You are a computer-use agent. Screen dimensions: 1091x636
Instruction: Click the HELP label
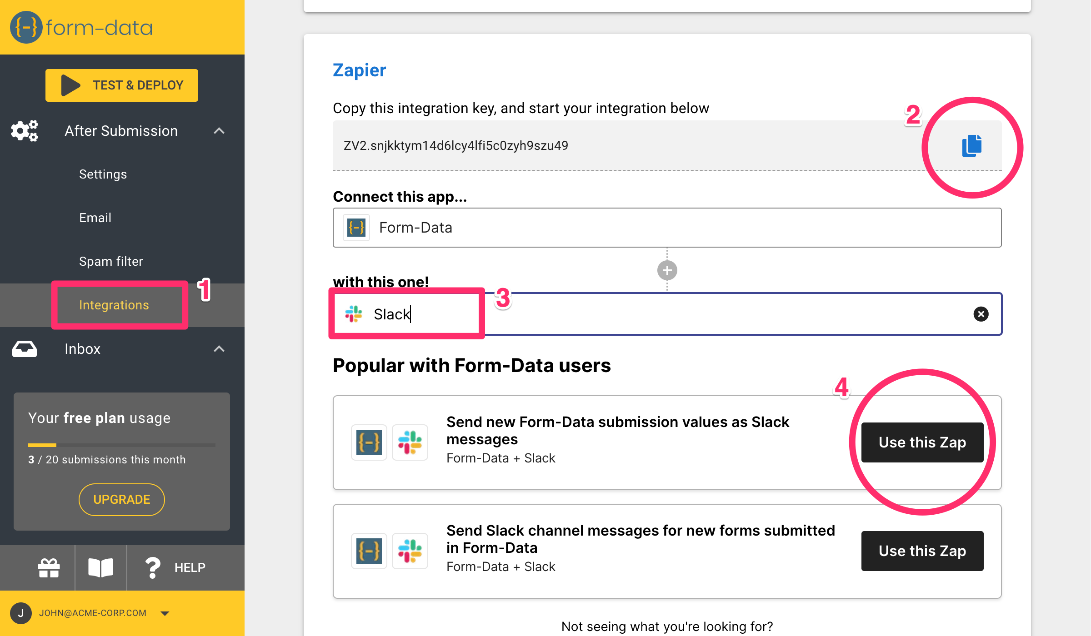point(190,568)
